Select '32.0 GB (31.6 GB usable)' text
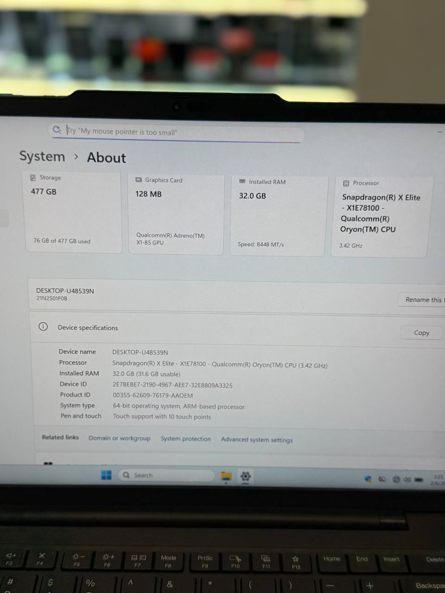 pos(146,374)
